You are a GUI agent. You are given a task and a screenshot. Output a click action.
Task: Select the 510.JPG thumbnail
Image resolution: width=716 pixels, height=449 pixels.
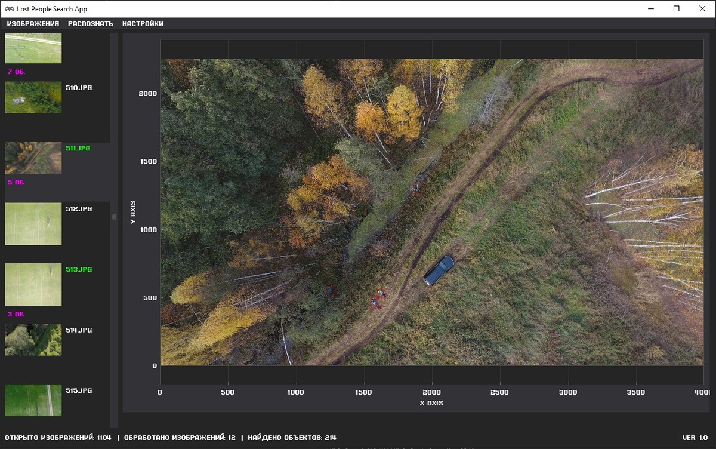tap(33, 97)
